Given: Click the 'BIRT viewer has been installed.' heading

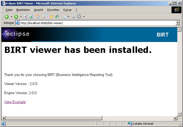Looking at the screenshot, I should [78, 50].
